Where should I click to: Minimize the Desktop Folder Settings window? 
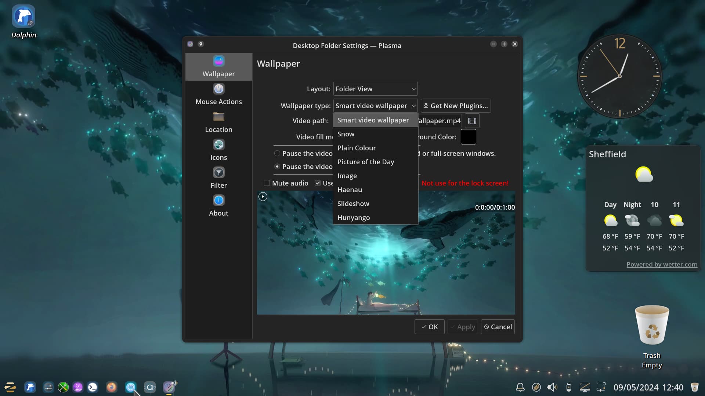coord(493,44)
